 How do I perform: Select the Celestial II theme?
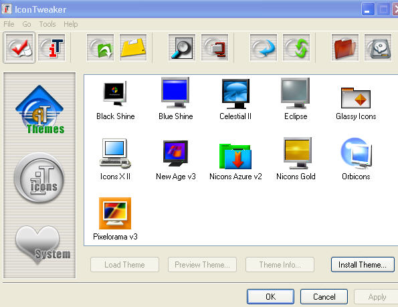click(235, 100)
